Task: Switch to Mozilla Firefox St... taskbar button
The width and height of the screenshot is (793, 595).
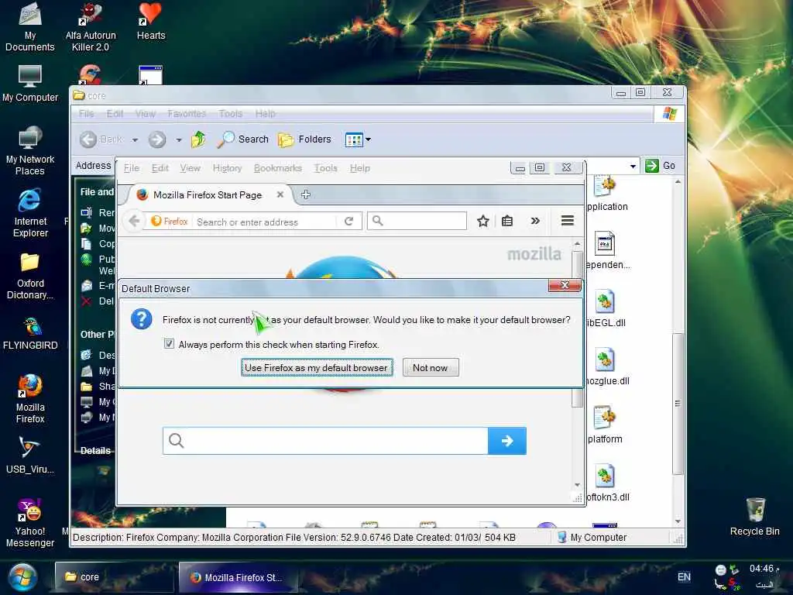Action: [238, 577]
